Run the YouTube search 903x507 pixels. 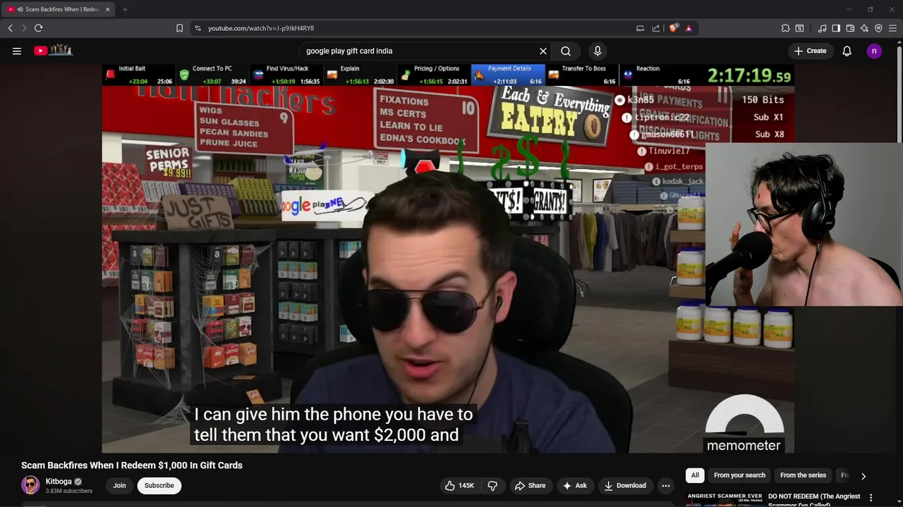[566, 51]
